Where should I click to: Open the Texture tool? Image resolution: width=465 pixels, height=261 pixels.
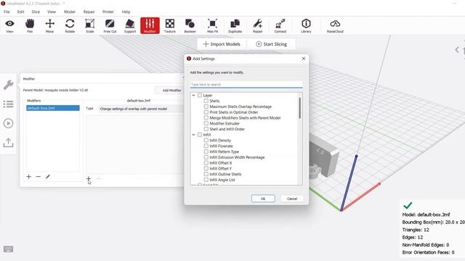click(x=170, y=26)
